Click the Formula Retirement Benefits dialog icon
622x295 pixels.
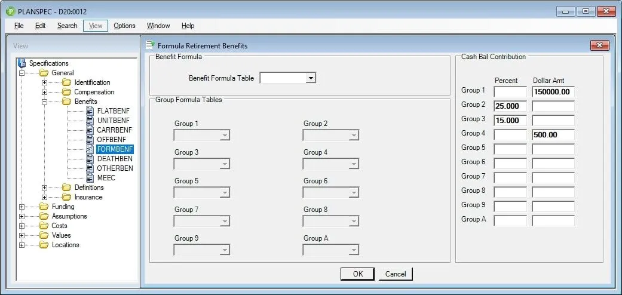(x=150, y=45)
